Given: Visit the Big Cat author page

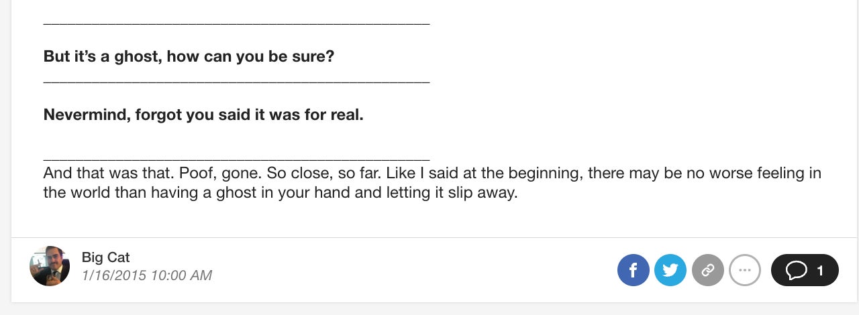Looking at the screenshot, I should [105, 257].
